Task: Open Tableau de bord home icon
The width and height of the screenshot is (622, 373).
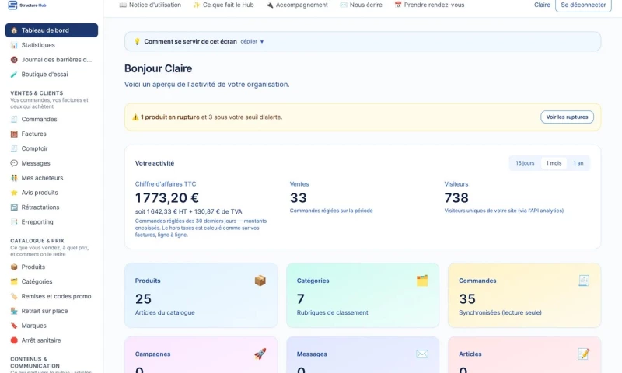Action: pyautogui.click(x=14, y=30)
